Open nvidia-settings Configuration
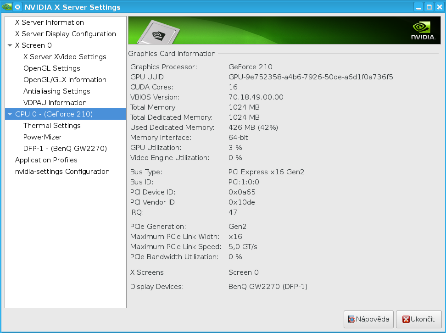Viewport: 446px width, 333px height. coord(62,172)
